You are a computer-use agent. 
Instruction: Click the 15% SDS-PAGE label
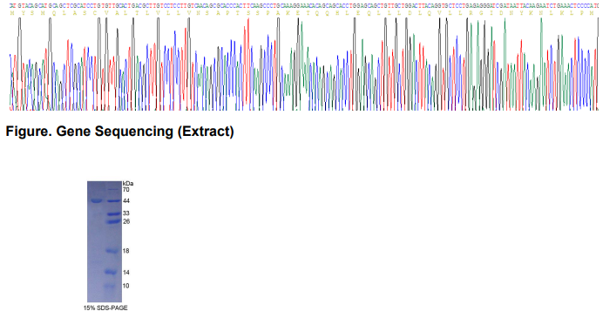[105, 308]
